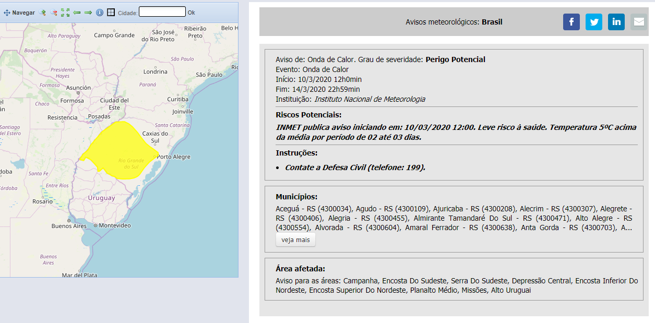Share the alert on Facebook
The height and width of the screenshot is (323, 655).
coord(571,22)
